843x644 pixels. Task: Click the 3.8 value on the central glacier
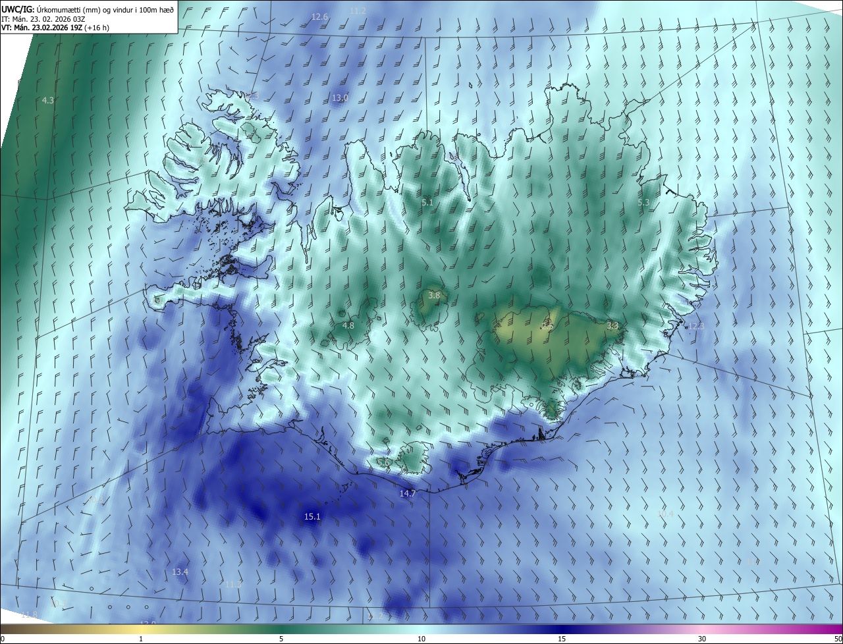(x=433, y=296)
